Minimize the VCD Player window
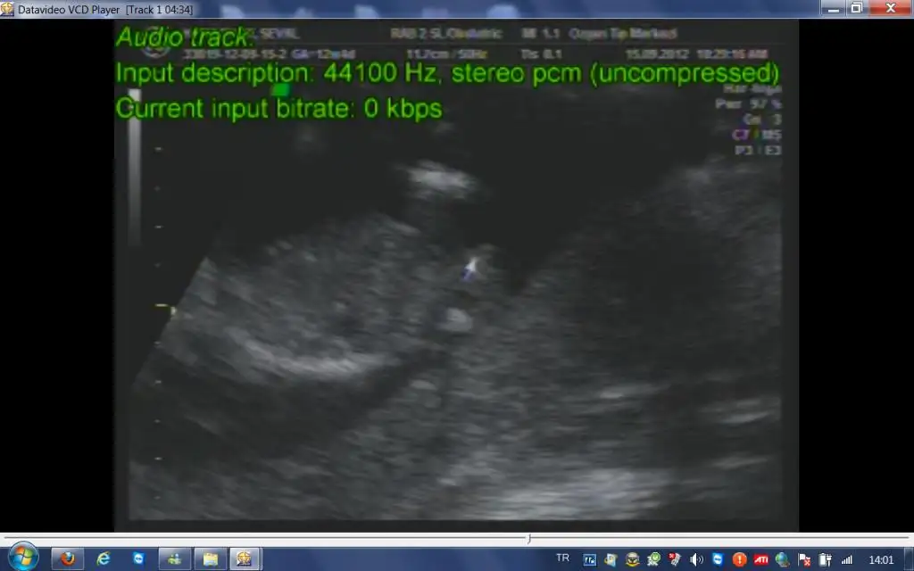Screen dimensions: 914x571 pos(833,8)
